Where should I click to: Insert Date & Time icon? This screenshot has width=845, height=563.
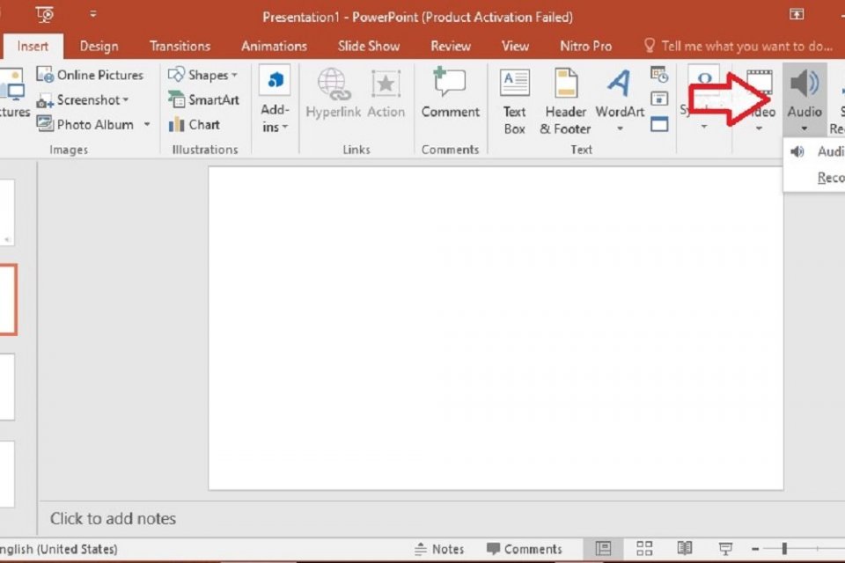pos(659,75)
